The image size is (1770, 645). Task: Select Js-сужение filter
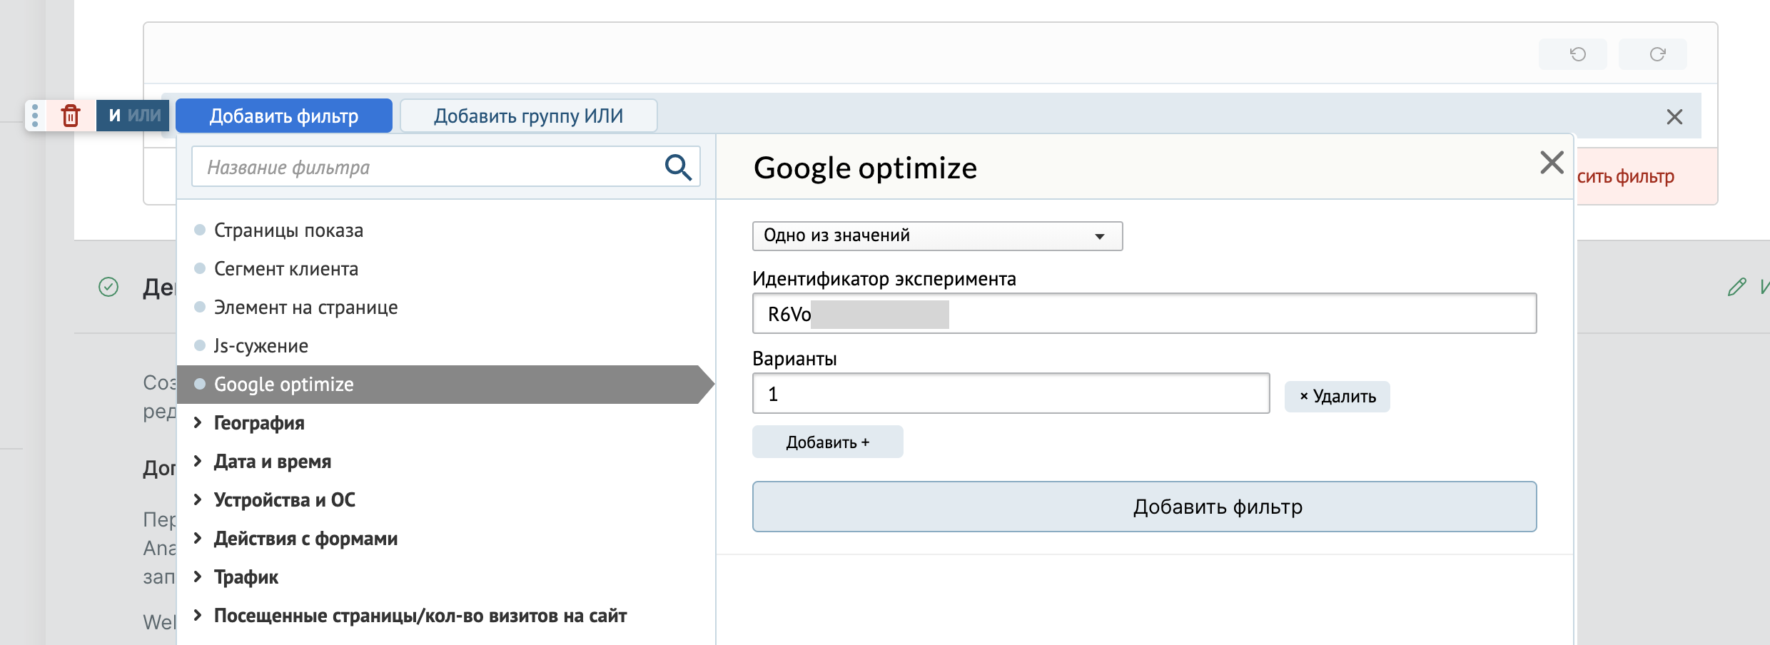click(261, 346)
